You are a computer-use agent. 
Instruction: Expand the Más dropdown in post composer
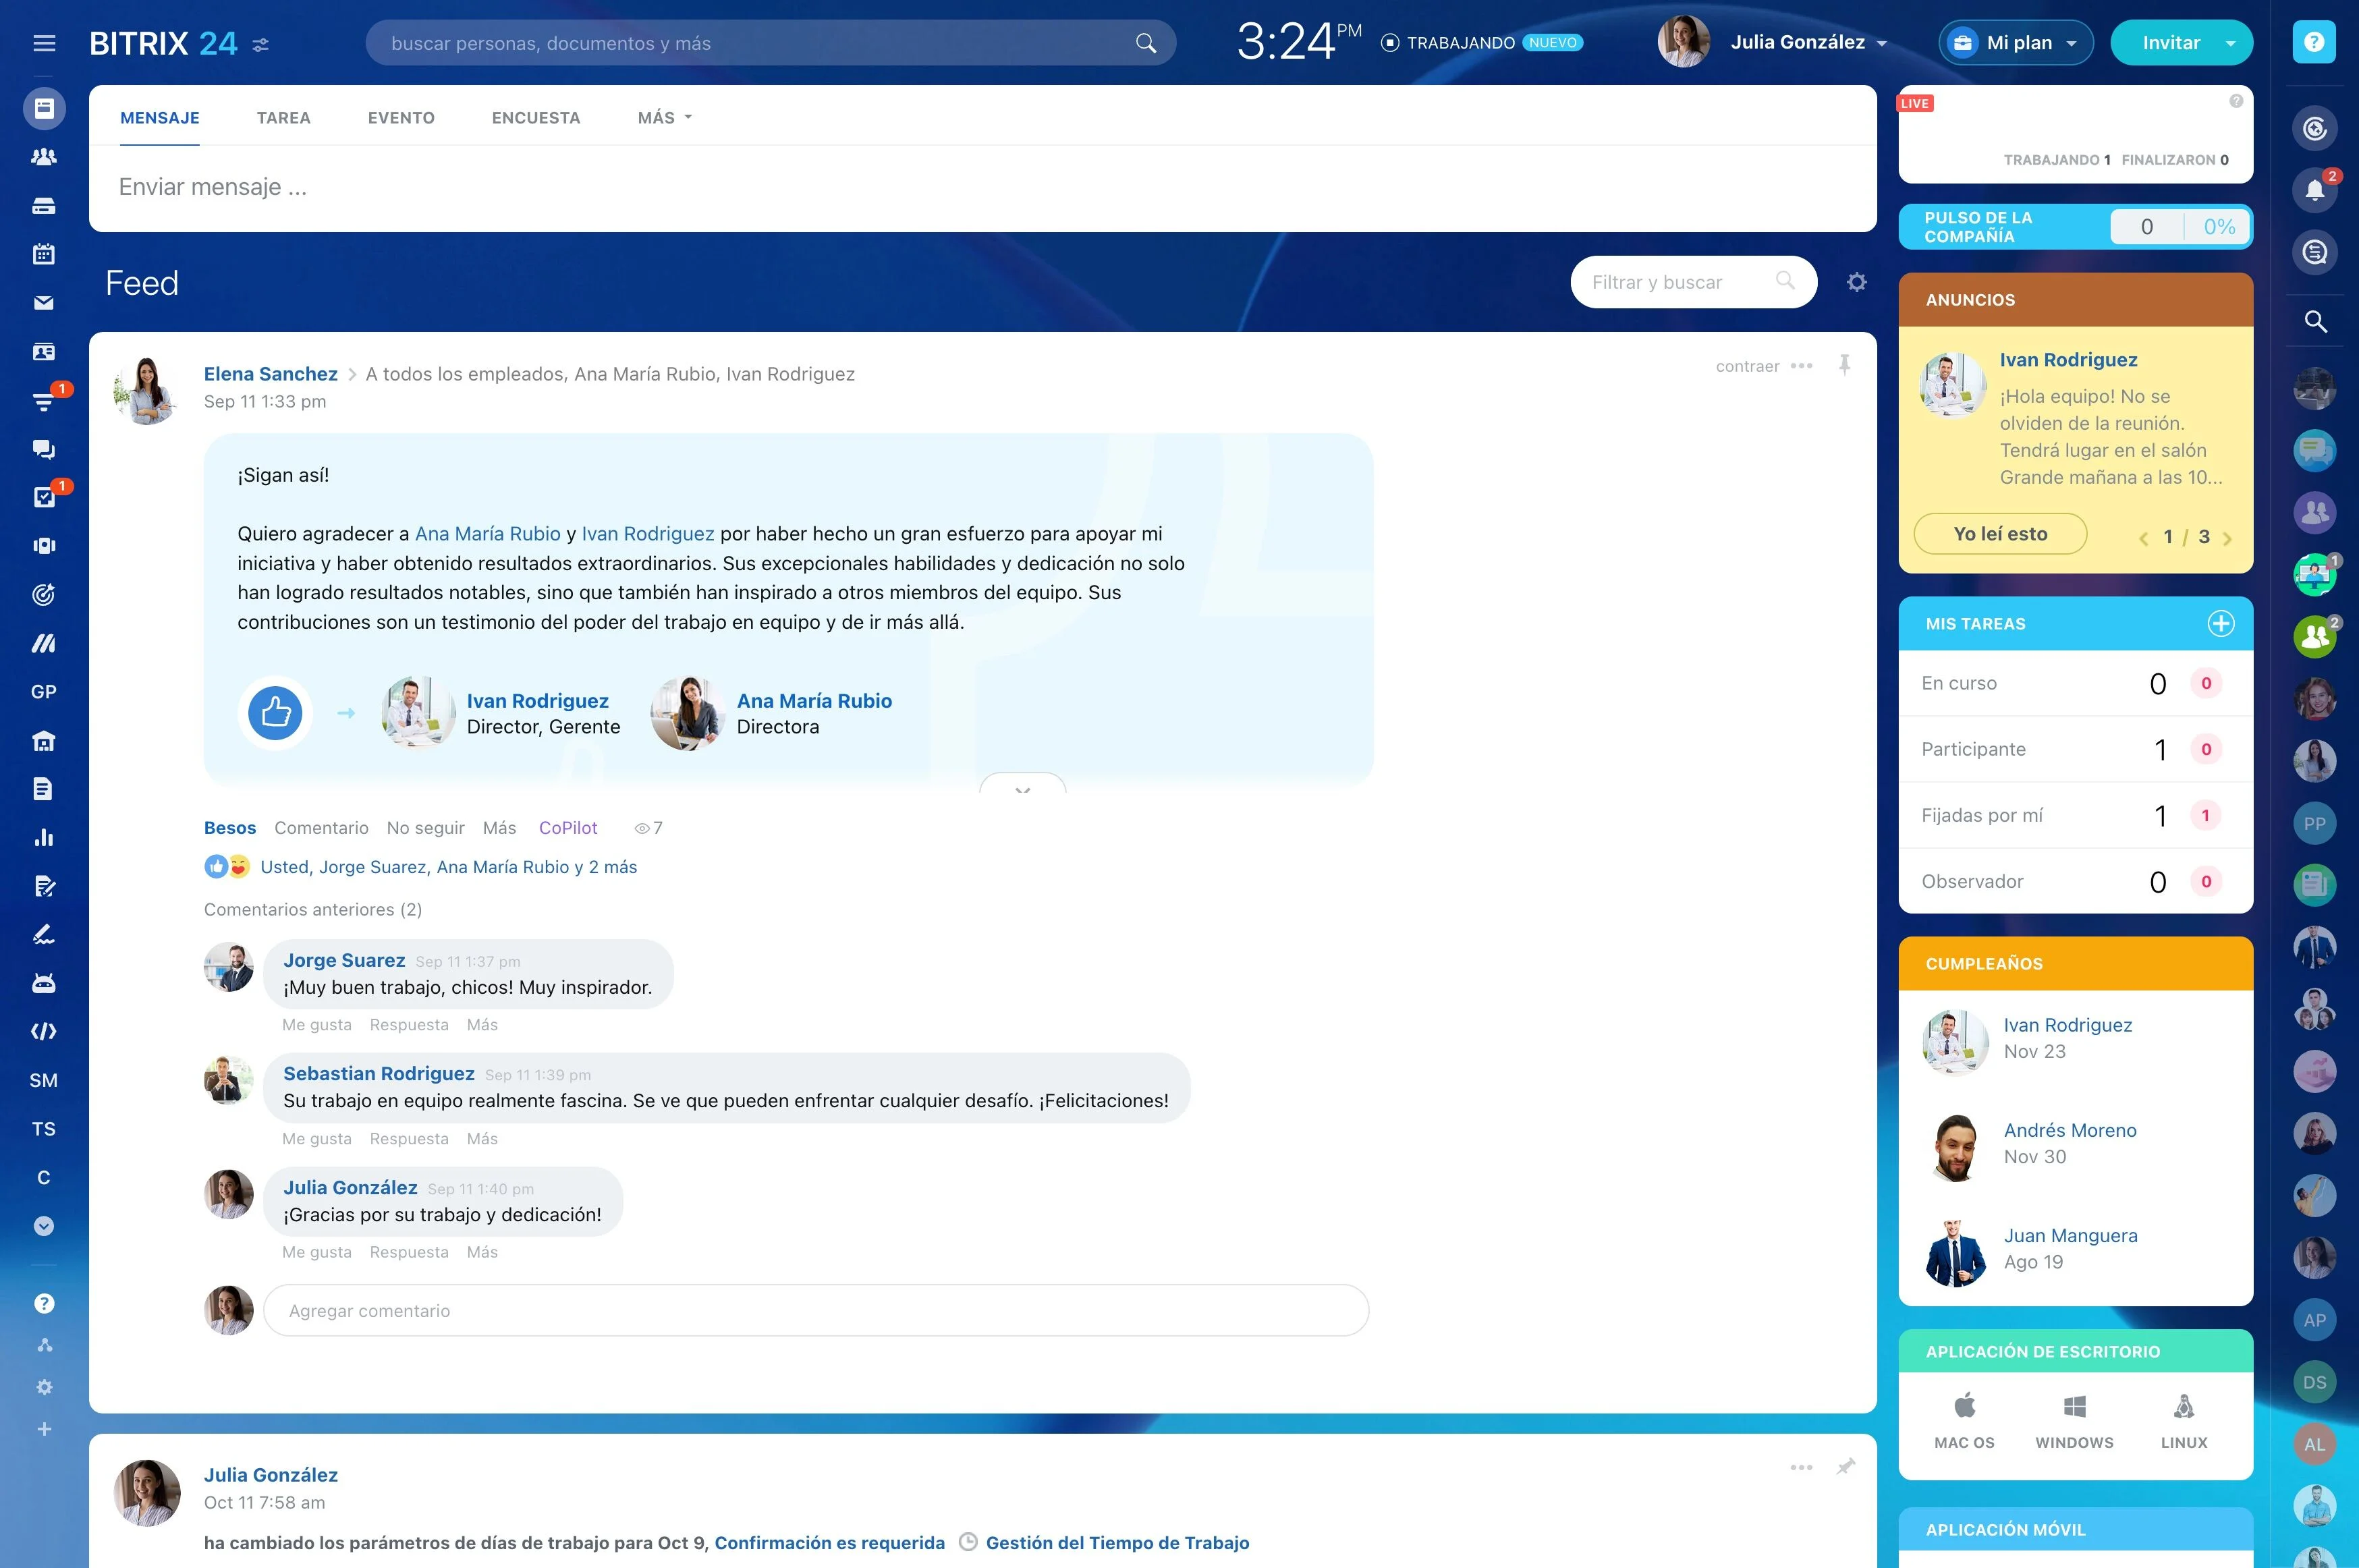pyautogui.click(x=665, y=118)
